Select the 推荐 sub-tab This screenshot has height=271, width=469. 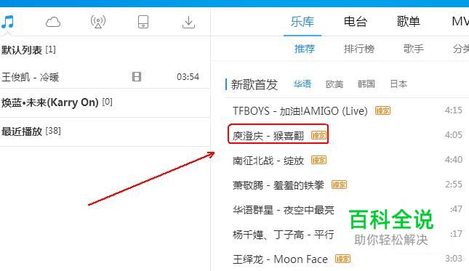305,49
